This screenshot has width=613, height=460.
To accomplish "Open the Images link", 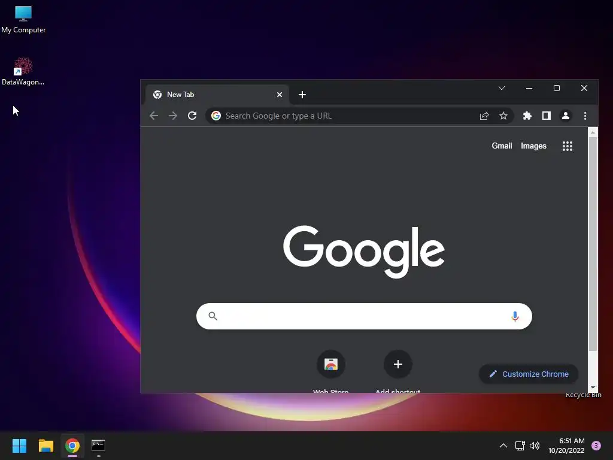I will pos(533,146).
